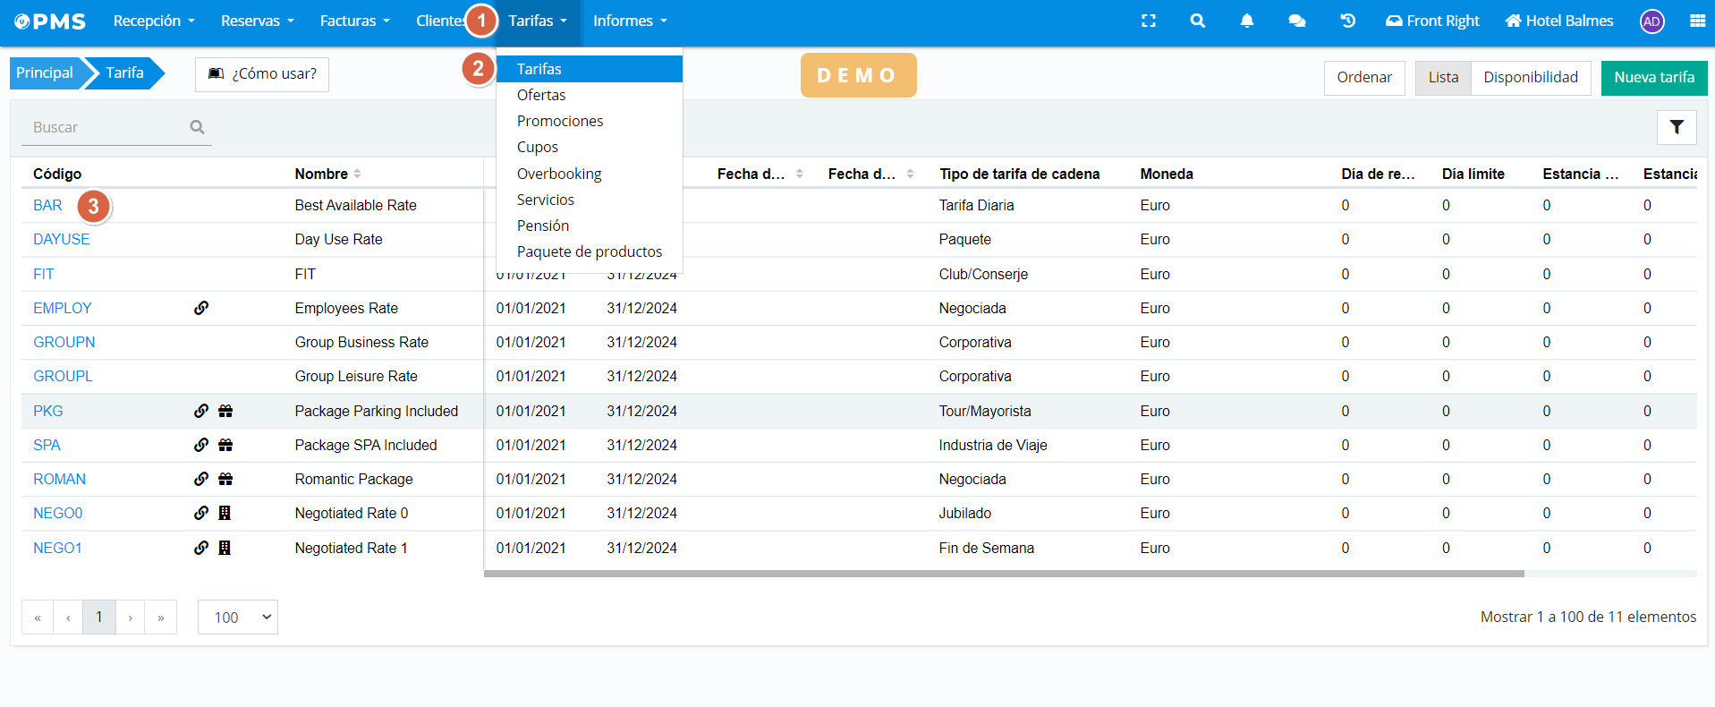
Task: Switch to Disponibilidad view
Action: click(1530, 78)
